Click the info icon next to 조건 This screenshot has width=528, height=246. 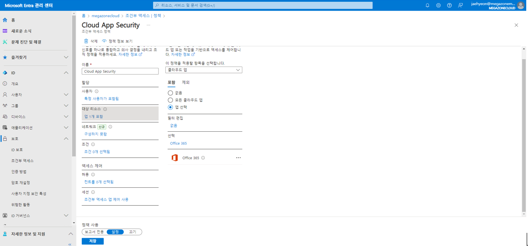point(93,144)
